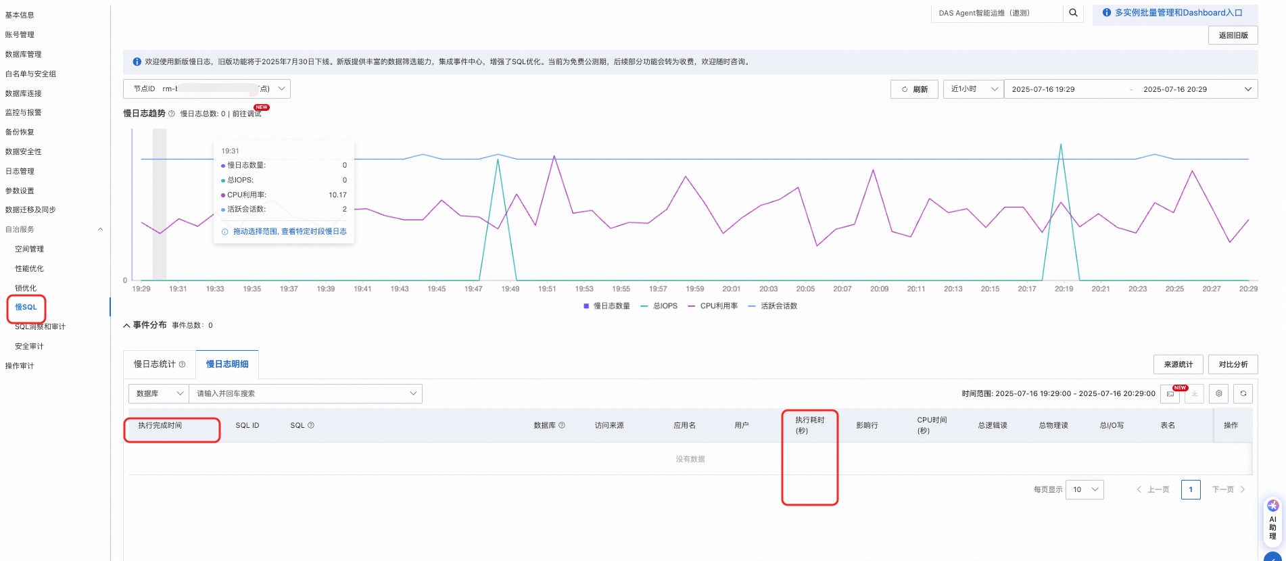Open 性能优化 in the sidebar

[30, 268]
